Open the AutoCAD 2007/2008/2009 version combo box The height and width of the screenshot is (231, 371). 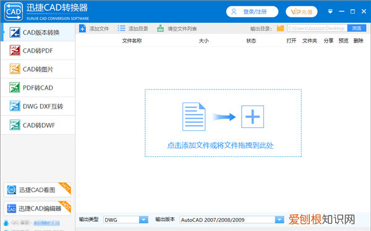coord(232,220)
